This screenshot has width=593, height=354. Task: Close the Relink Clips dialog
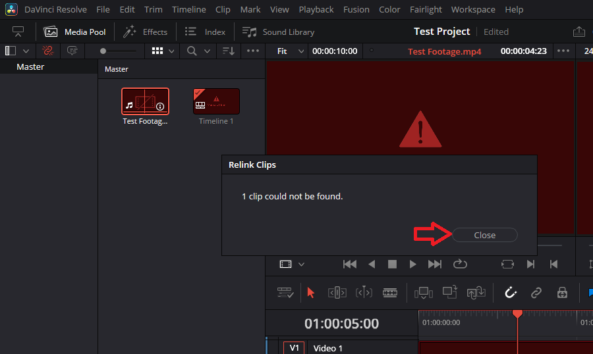484,235
